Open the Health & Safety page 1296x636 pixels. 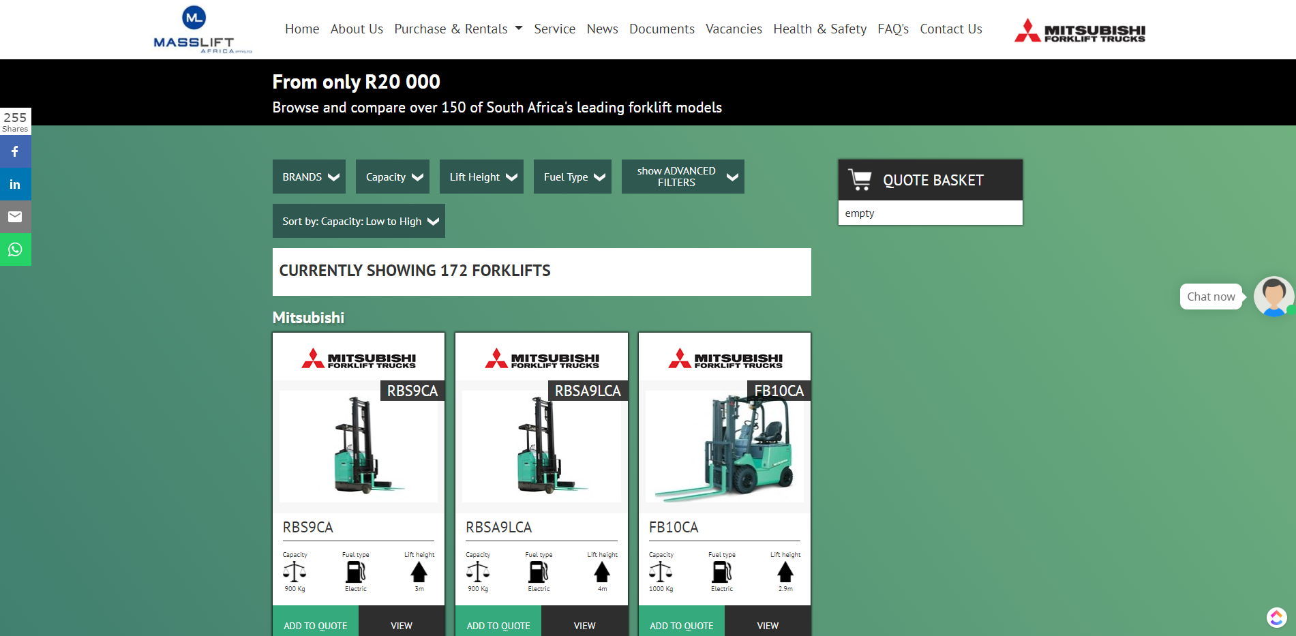pos(820,29)
